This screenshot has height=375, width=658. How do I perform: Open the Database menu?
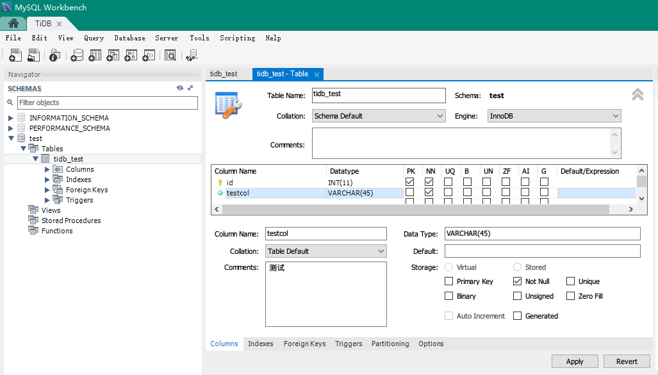129,38
